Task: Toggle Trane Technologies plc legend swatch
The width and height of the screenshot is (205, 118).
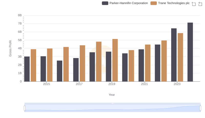Action: point(153,3)
